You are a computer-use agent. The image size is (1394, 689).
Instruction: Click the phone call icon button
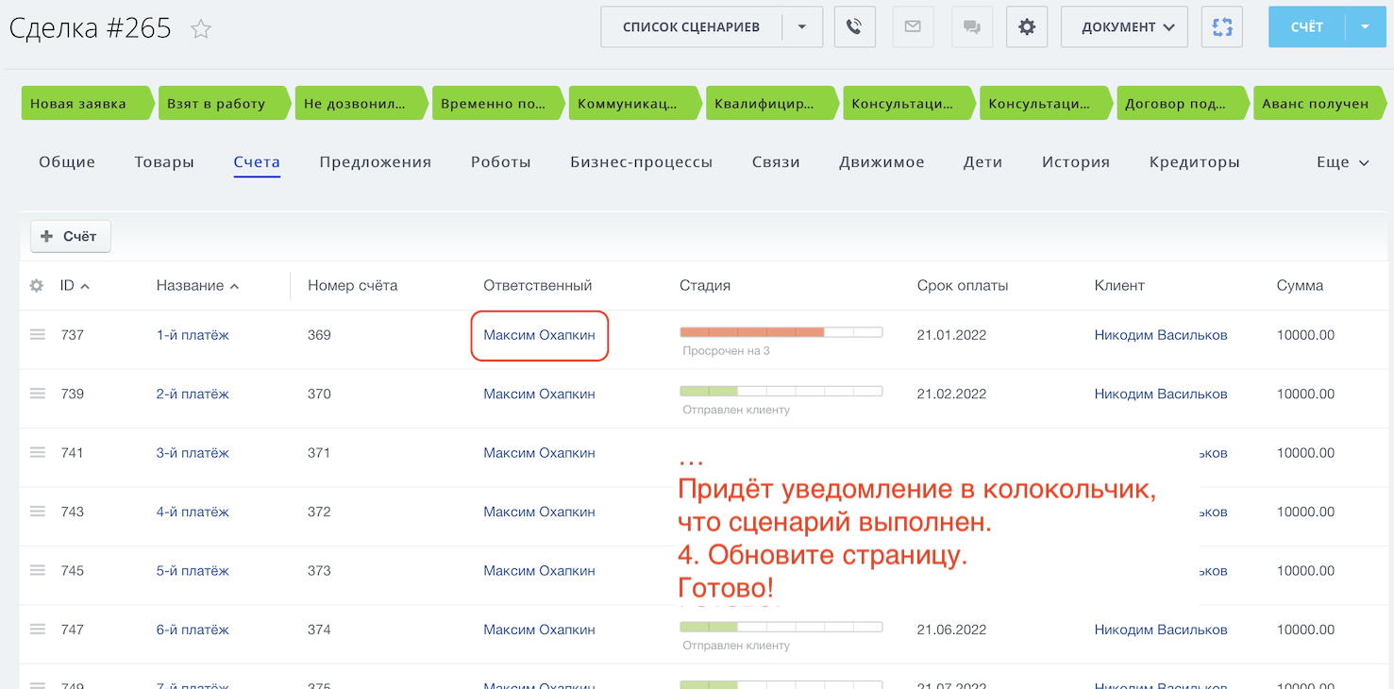854,27
